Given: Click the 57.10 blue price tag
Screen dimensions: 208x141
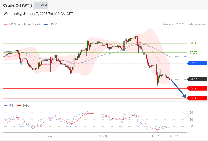Looking at the screenshot, I should point(197,63).
